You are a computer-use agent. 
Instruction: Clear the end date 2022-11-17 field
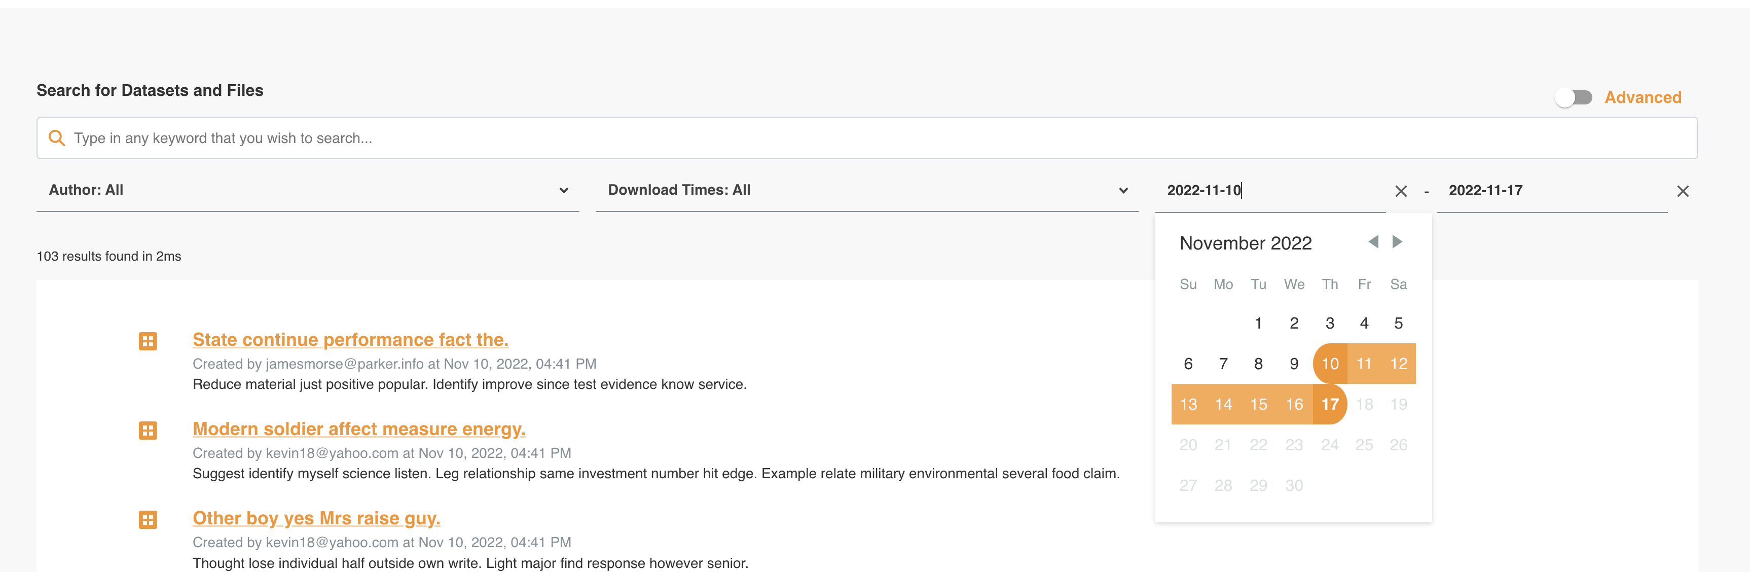[1682, 192]
